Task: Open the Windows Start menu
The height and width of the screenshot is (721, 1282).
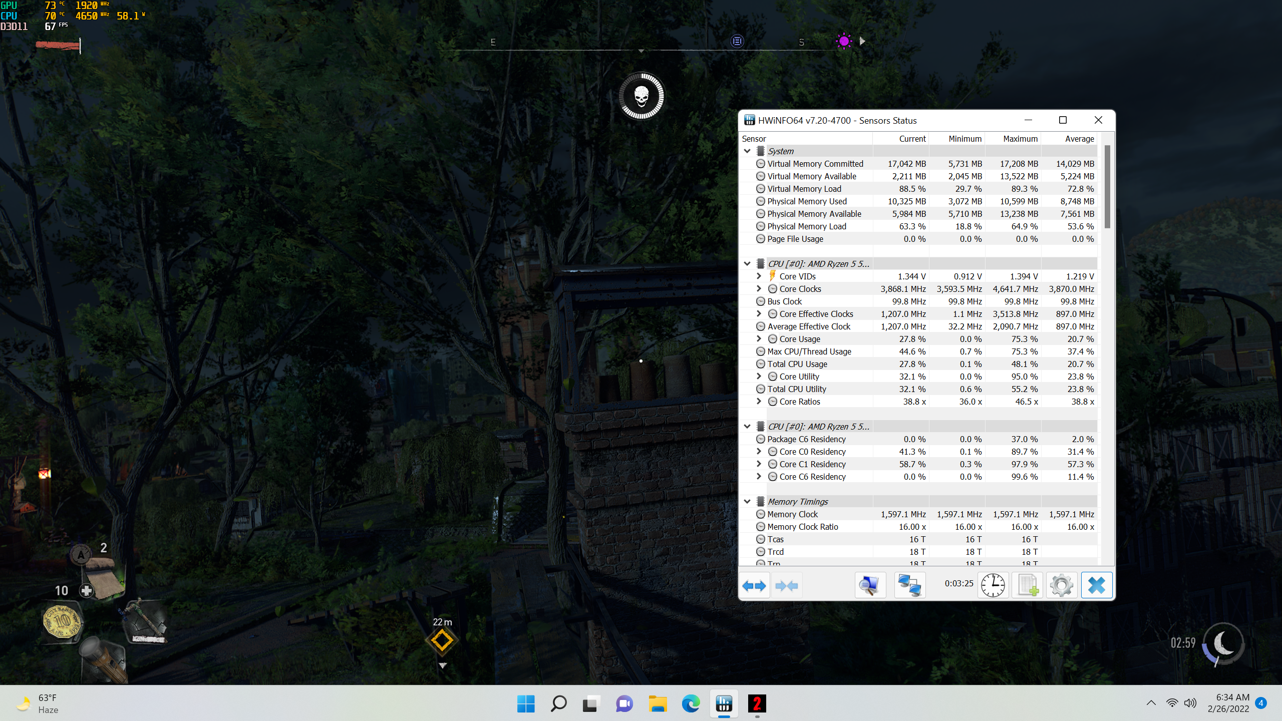Action: (526, 704)
